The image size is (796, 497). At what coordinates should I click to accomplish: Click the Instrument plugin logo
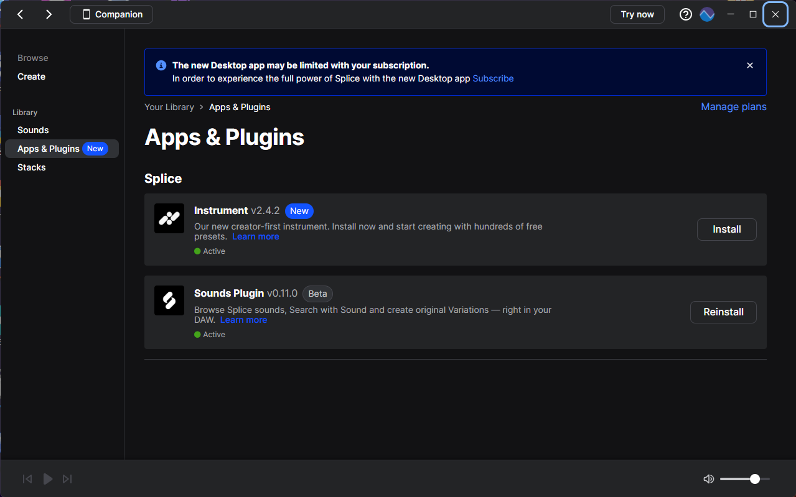pyautogui.click(x=169, y=218)
